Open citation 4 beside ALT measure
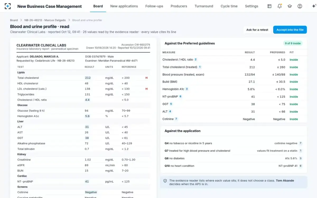 [x=170, y=111]
